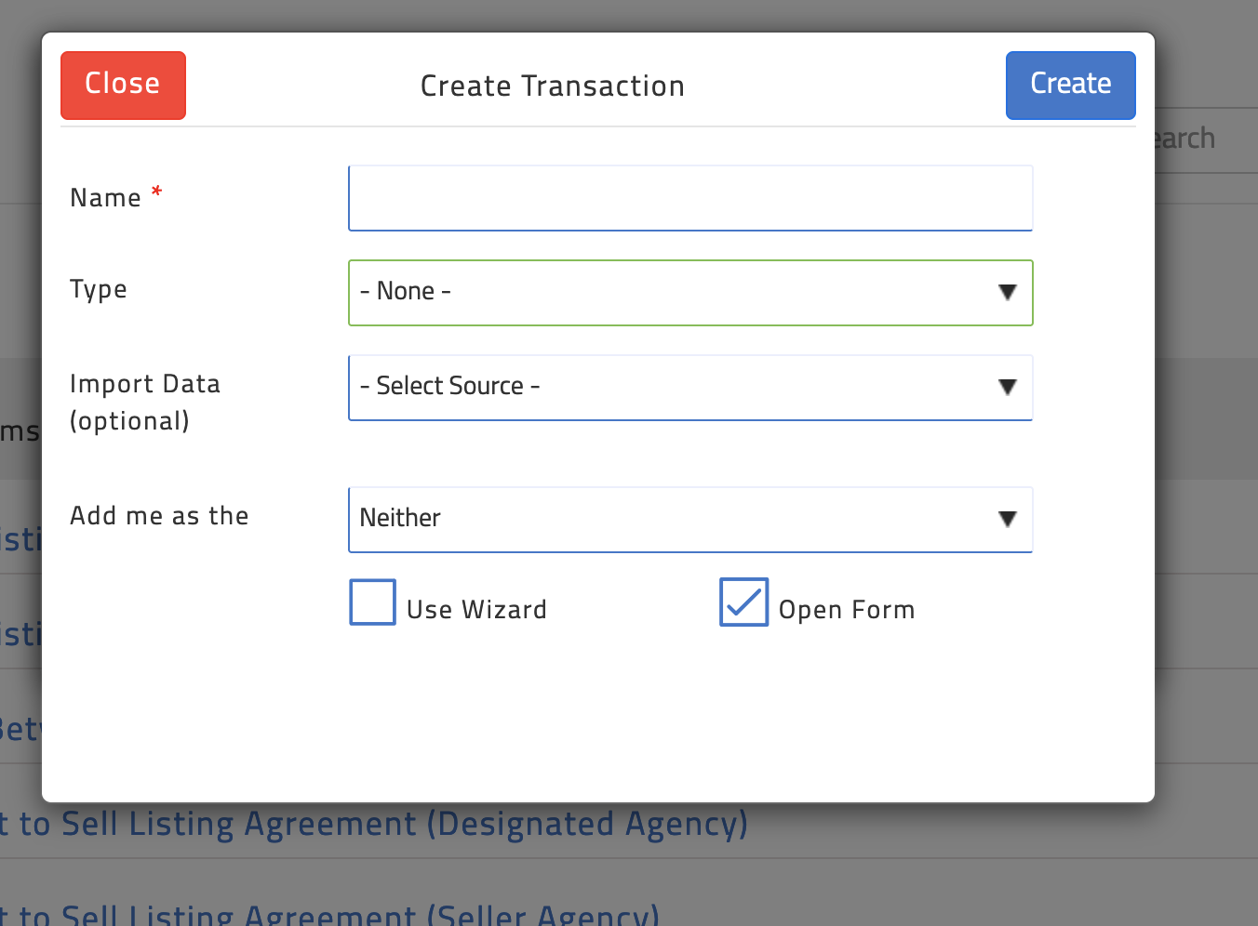Click the Create Transaction dialog title
Image resolution: width=1258 pixels, height=926 pixels.
pos(553,86)
